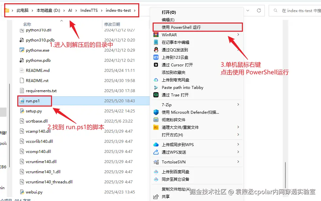The image size is (321, 201).
Task: Go to 本地磁盘 (D:) in breadcrumb
Action: (x=48, y=10)
